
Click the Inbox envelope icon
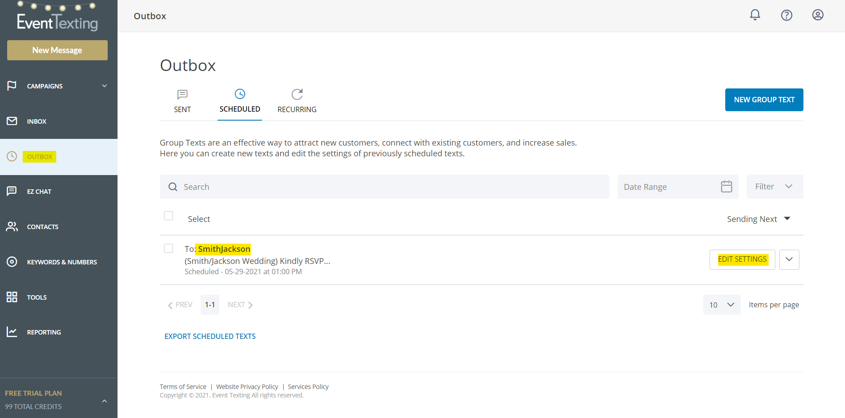12,121
